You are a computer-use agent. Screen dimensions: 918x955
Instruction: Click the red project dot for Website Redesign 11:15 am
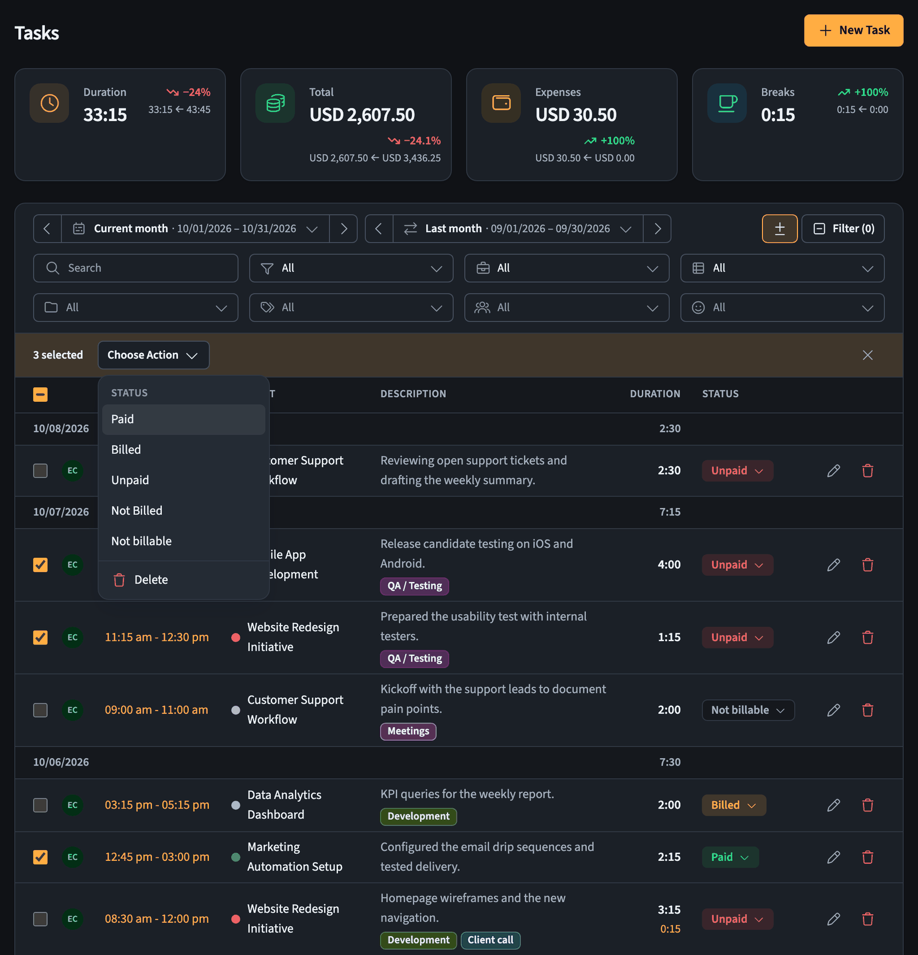point(235,638)
